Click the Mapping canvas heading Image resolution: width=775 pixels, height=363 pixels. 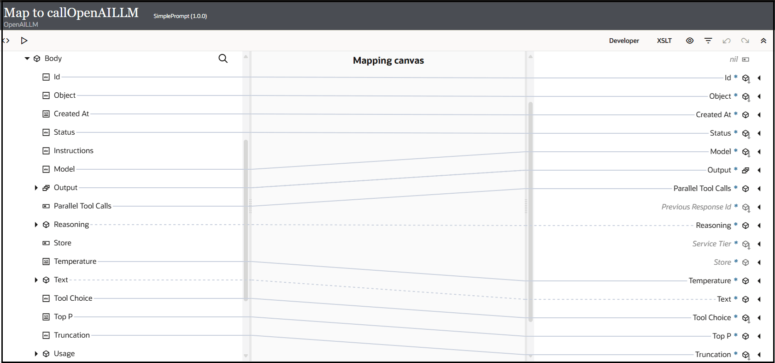click(x=388, y=60)
